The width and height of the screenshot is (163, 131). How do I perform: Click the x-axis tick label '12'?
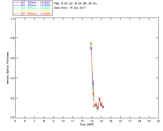pos(82,121)
